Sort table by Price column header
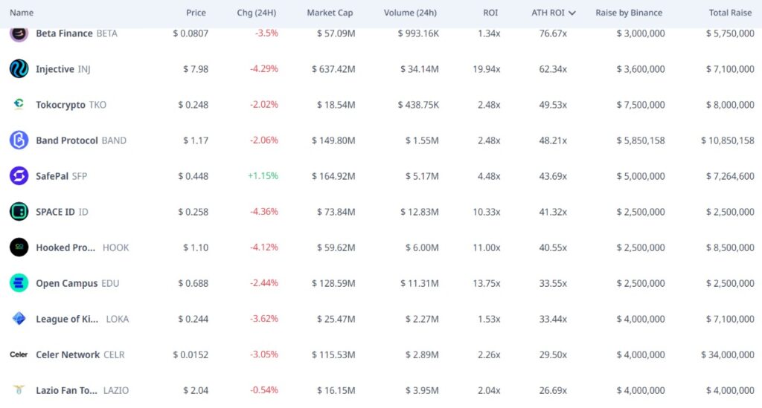The image size is (762, 408). click(196, 13)
